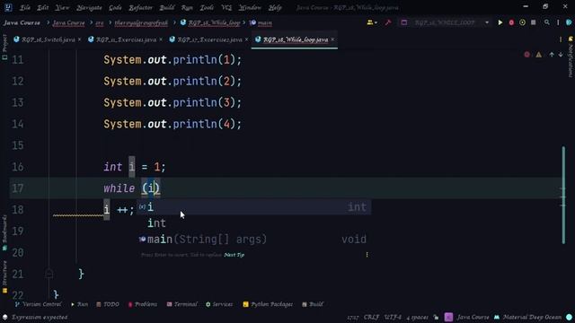
Task: Open the Navigate menu
Action: coord(89,8)
